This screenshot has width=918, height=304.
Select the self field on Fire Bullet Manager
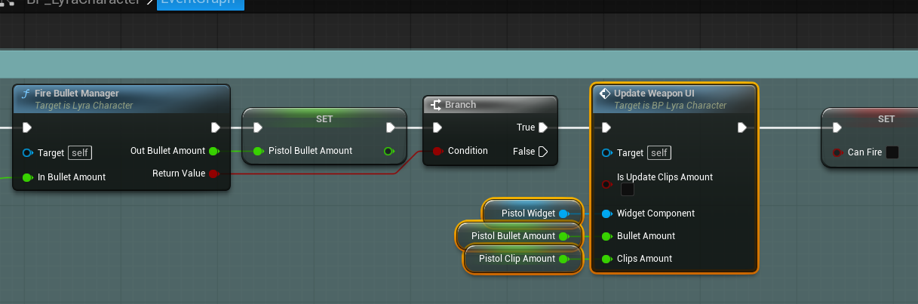coord(80,153)
